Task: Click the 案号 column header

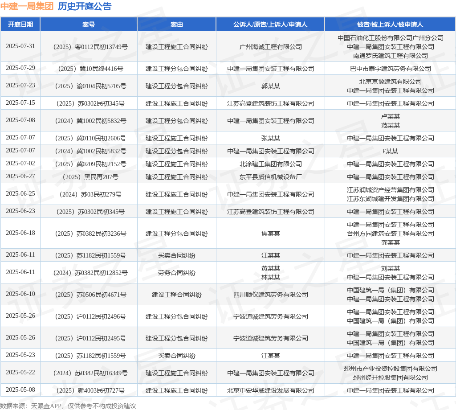Action: click(89, 25)
